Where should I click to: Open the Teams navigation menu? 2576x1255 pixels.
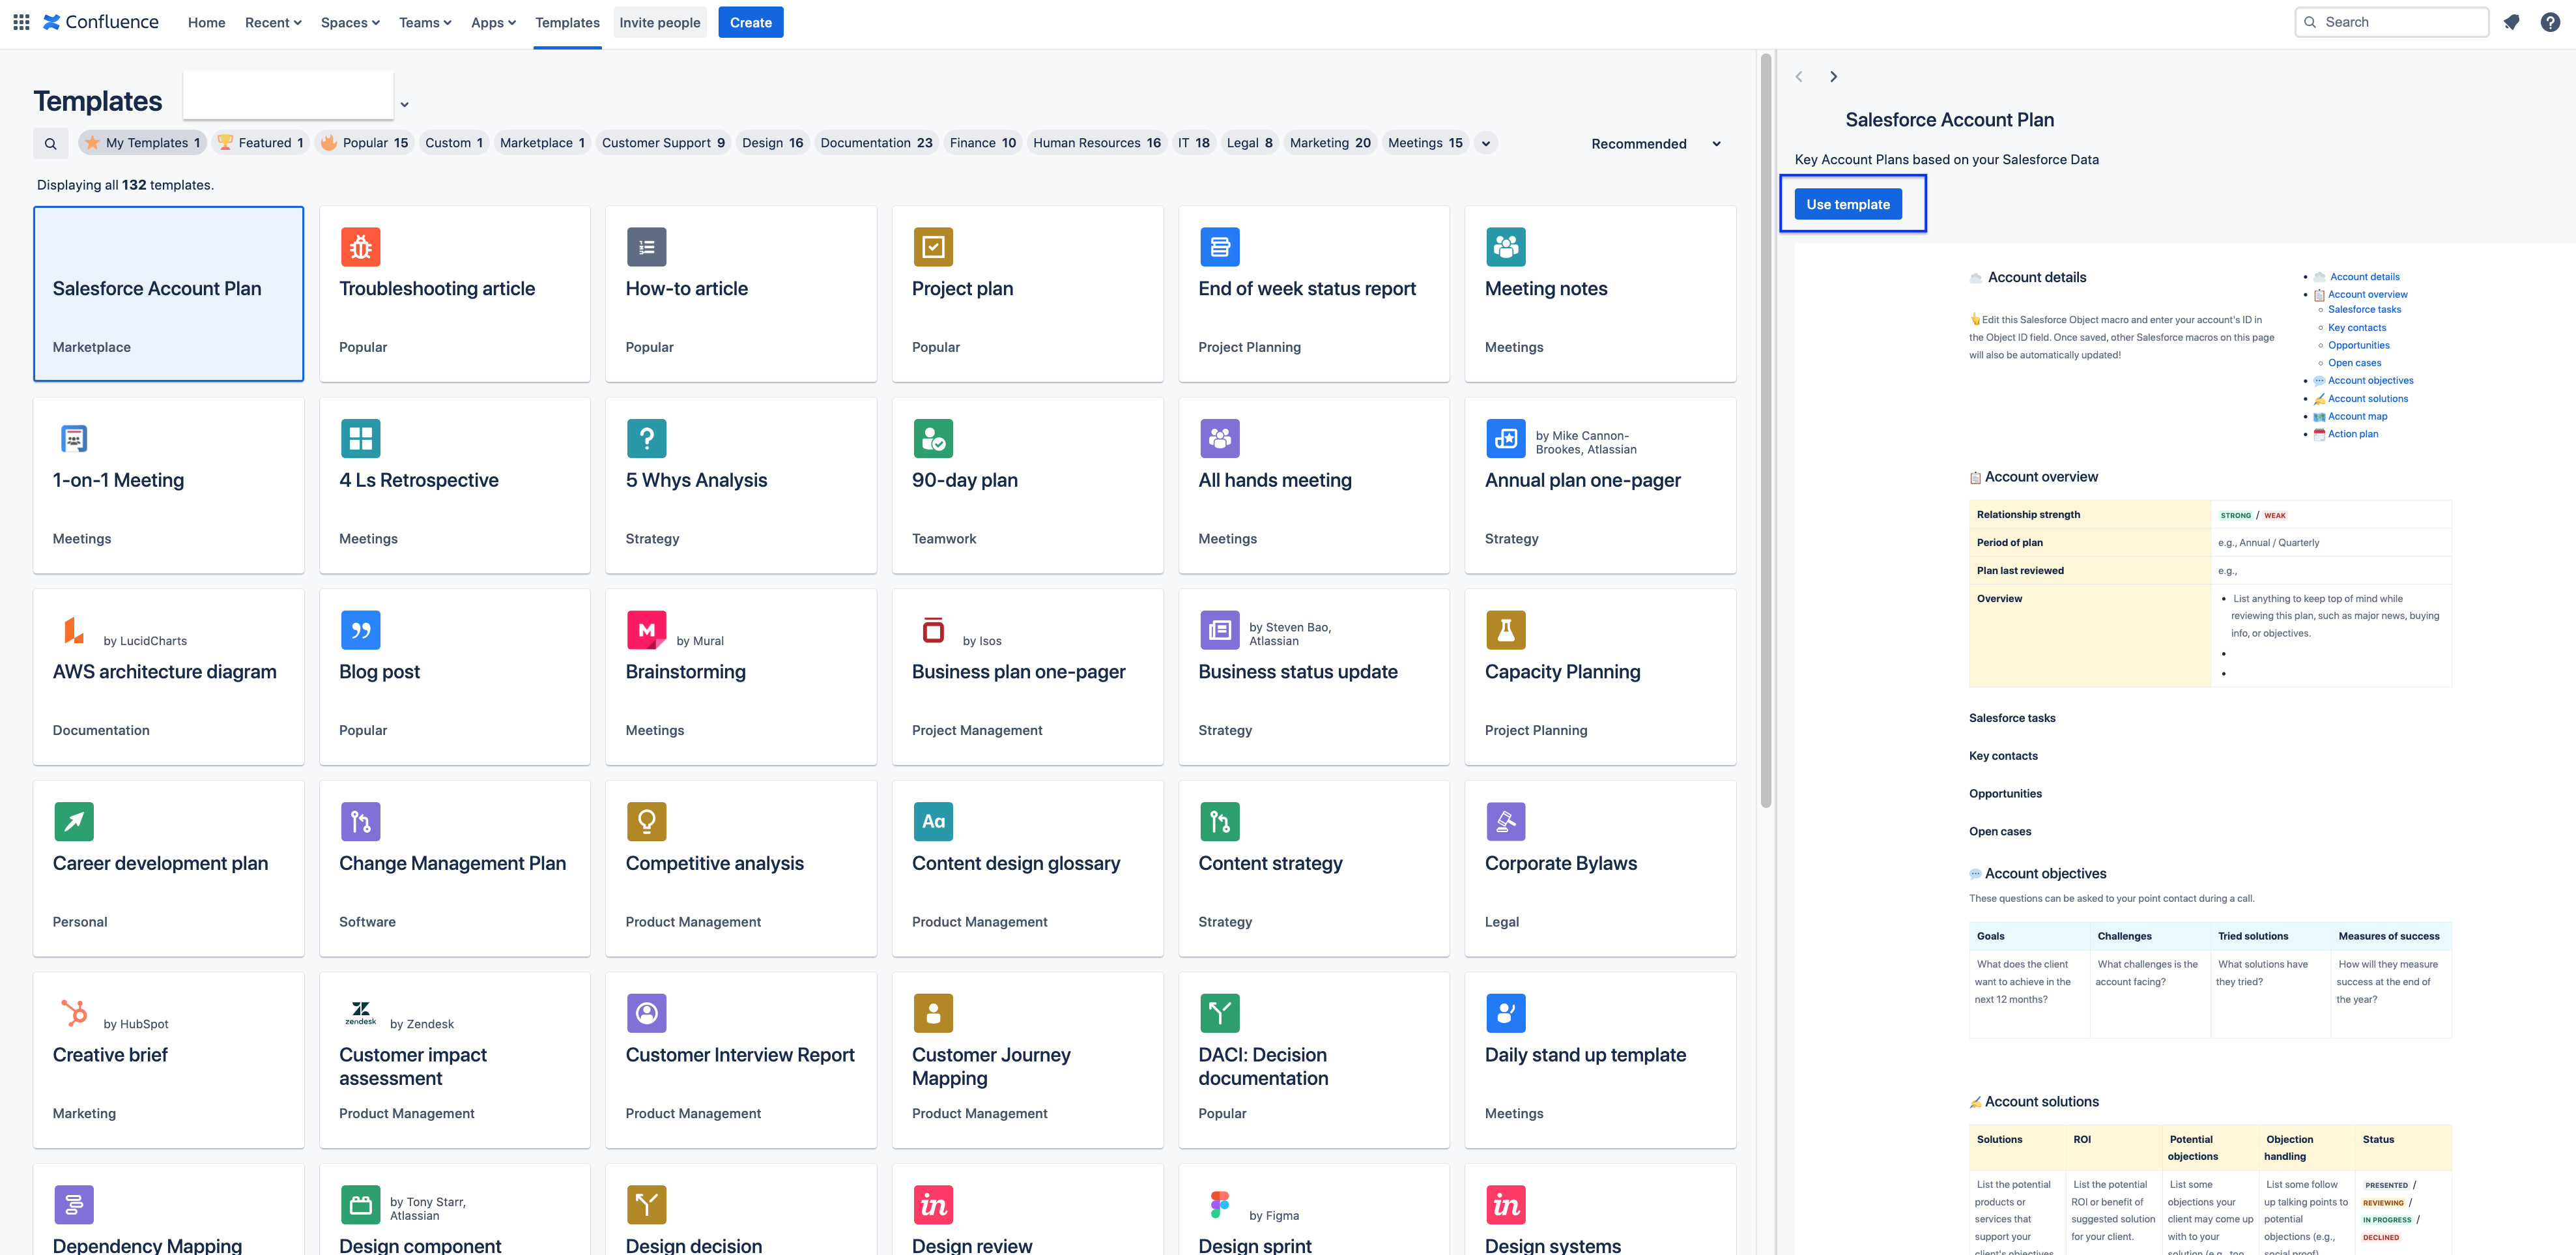pyautogui.click(x=425, y=22)
